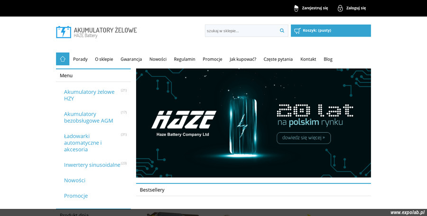Image resolution: width=427 pixels, height=216 pixels.
Task: Open the Promocje top menu item
Action: (213, 59)
